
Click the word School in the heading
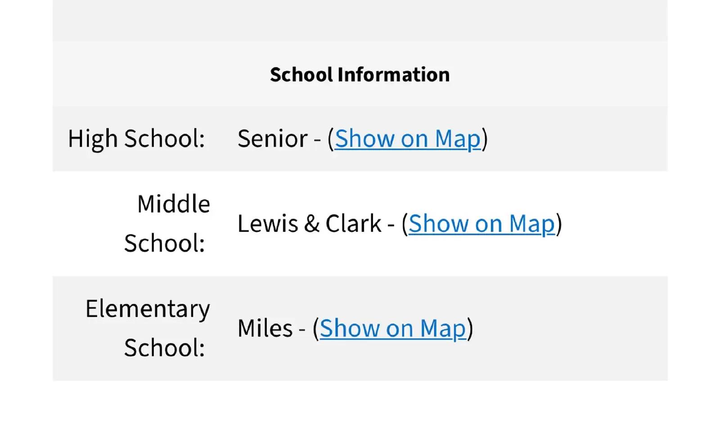tap(301, 75)
